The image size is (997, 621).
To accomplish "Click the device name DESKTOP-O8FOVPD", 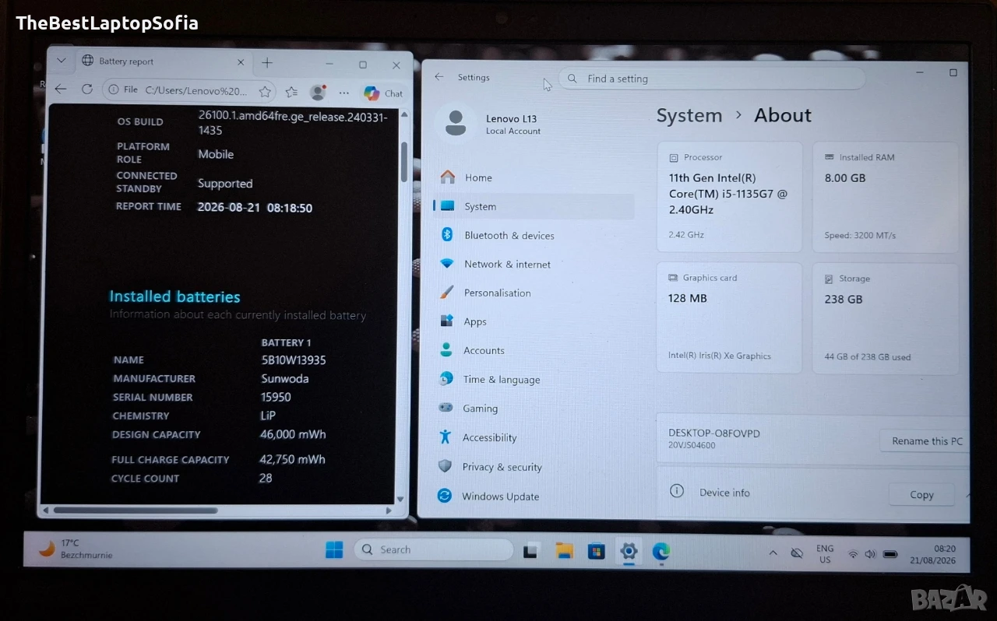I will [714, 433].
